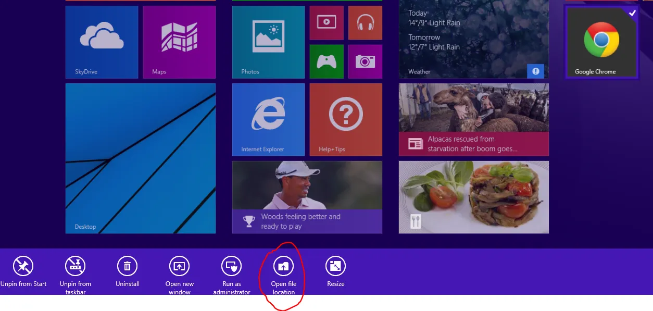This screenshot has height=311, width=653.
Task: Open the Help+Tips tile
Action: pyautogui.click(x=346, y=119)
